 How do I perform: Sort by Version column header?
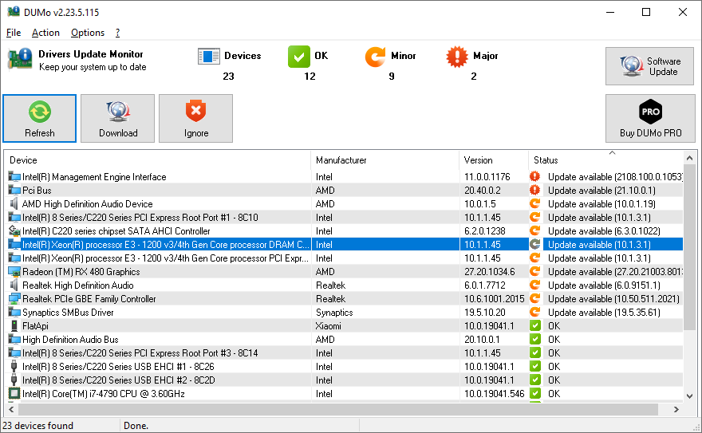click(x=494, y=160)
